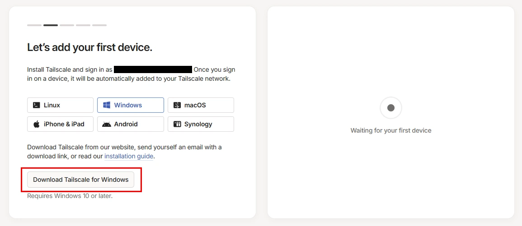Select the Synology platform option
The height and width of the screenshot is (226, 522).
201,124
